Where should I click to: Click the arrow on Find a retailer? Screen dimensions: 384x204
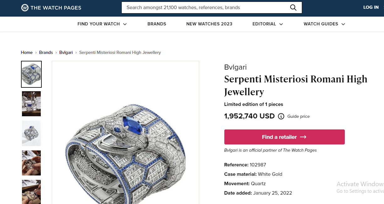[303, 137]
